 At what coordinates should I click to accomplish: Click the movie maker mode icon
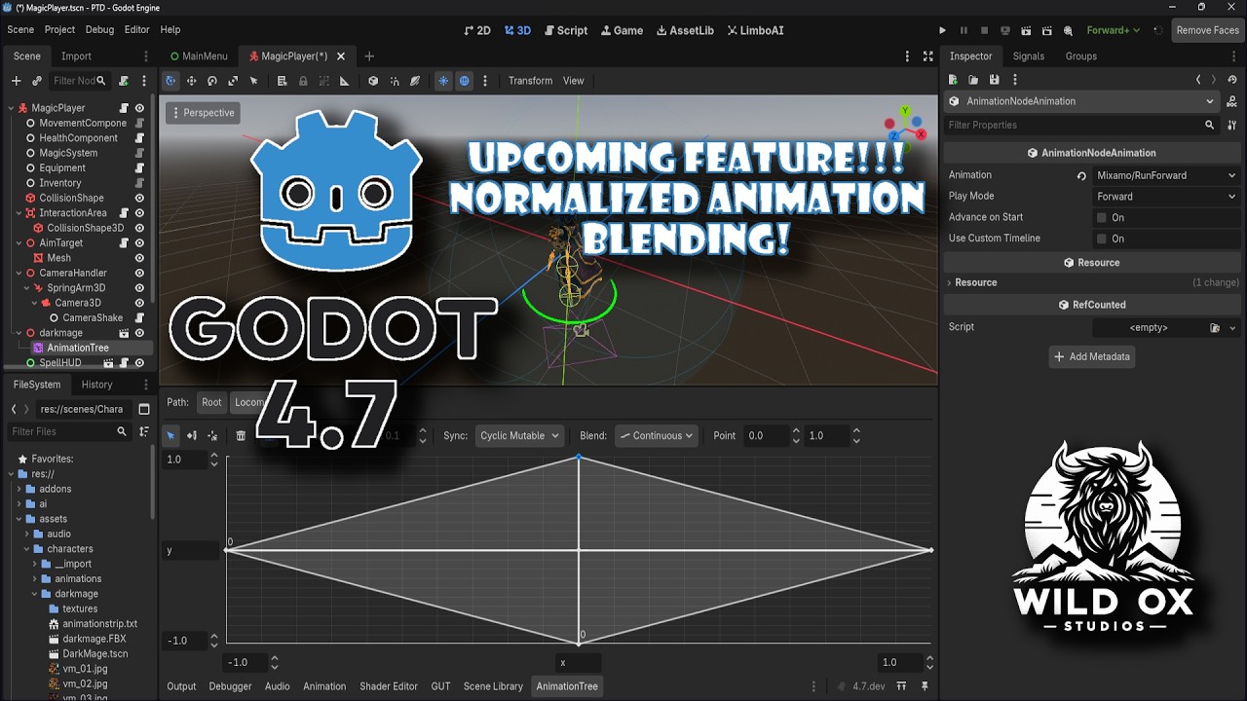(1069, 30)
